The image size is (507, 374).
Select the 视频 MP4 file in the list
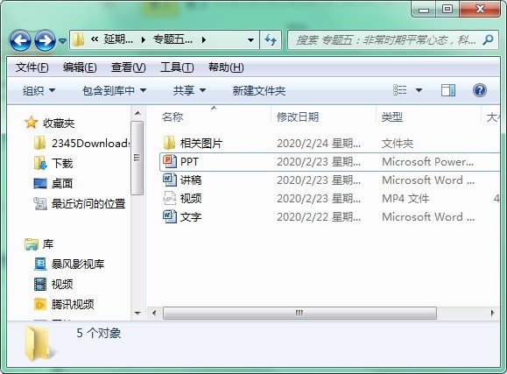click(329, 198)
